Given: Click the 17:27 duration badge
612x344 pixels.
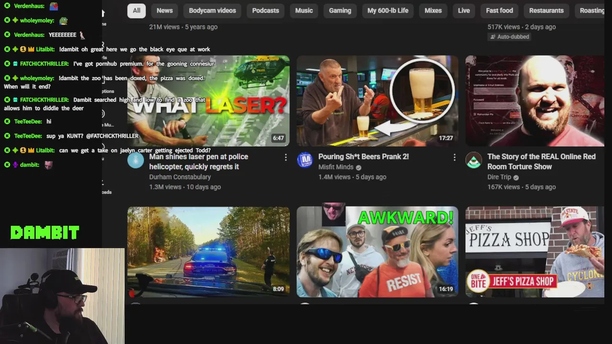Looking at the screenshot, I should [x=446, y=138].
